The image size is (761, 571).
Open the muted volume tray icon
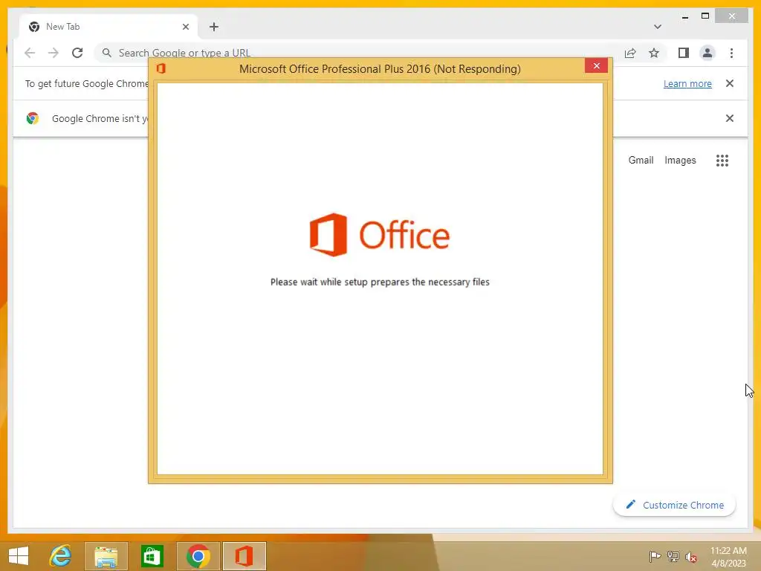click(x=691, y=557)
